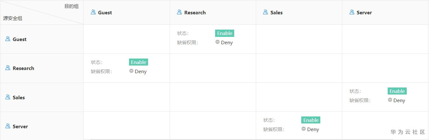Screen dimensions: 429x140
Task: Select the empty Guest to Sales matrix cell
Action: coord(299,39)
